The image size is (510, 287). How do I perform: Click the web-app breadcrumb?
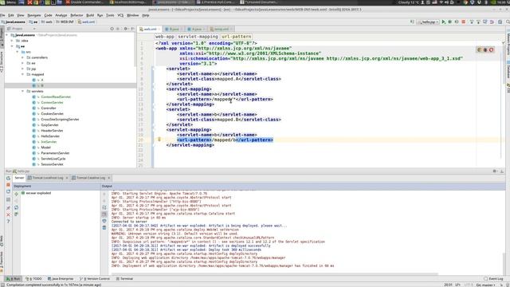(165, 37)
